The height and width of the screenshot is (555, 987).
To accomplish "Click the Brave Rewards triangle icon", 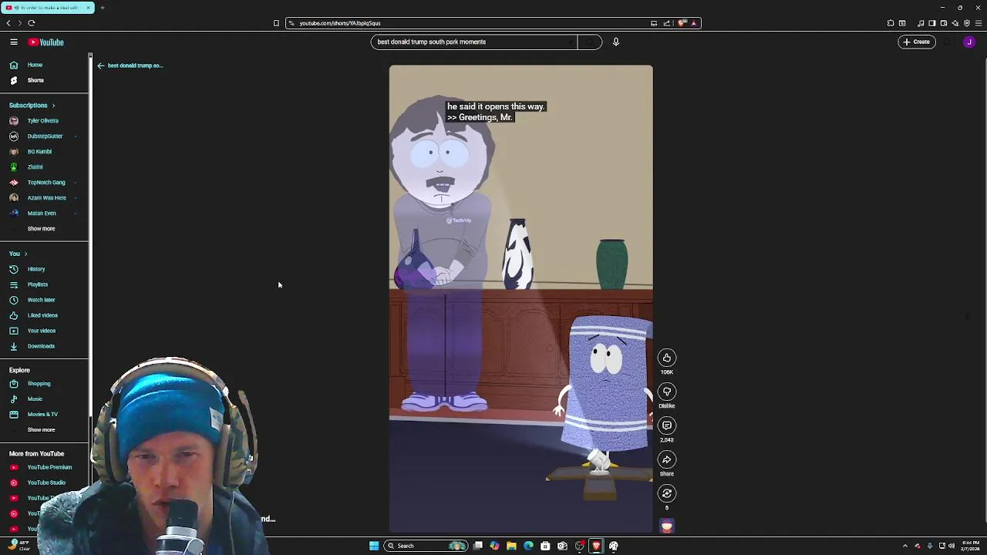I will 694,23.
